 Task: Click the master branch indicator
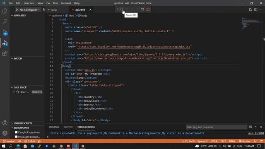coord(9,141)
